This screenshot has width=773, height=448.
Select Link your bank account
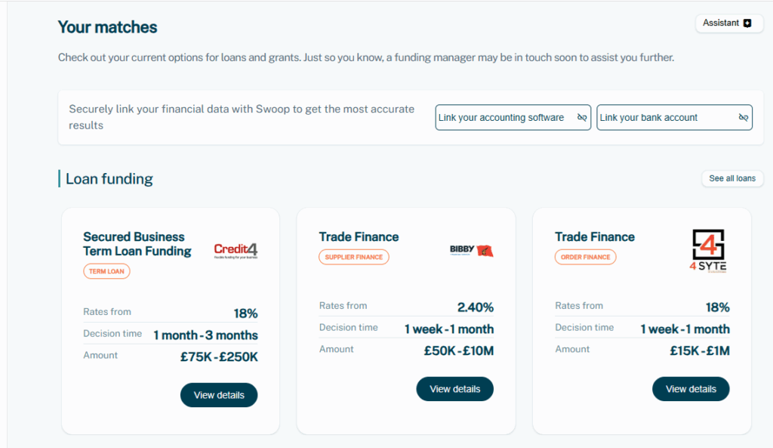[x=674, y=117]
